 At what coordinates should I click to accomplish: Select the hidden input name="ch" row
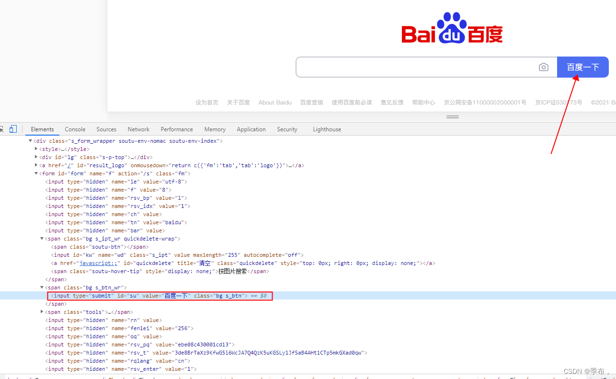pyautogui.click(x=103, y=214)
